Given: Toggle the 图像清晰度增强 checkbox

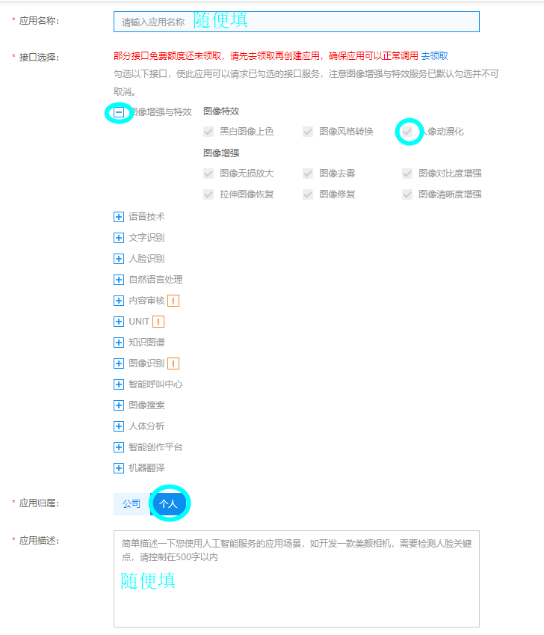Looking at the screenshot, I should pyautogui.click(x=407, y=194).
